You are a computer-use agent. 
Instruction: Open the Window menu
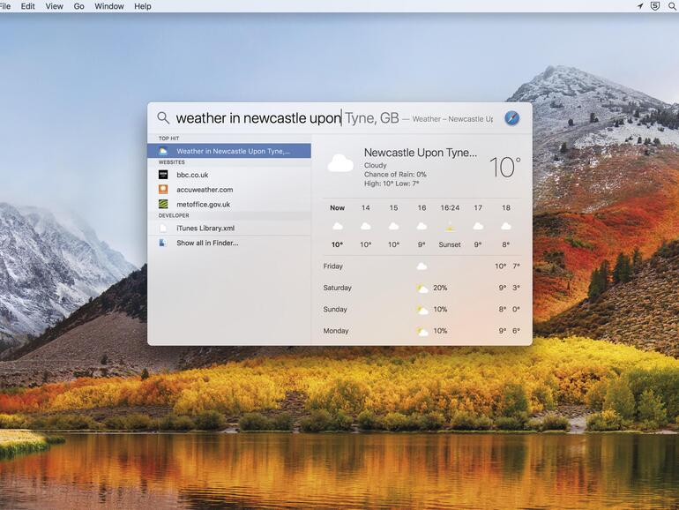tap(109, 6)
